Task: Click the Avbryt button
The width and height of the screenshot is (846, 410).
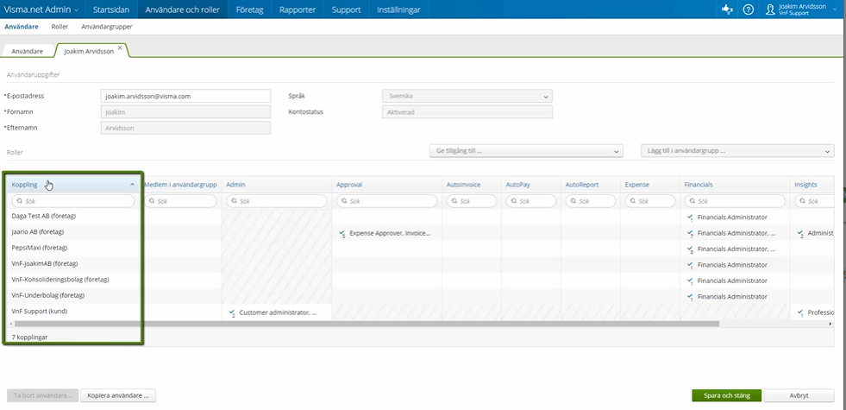Action: pyautogui.click(x=799, y=395)
